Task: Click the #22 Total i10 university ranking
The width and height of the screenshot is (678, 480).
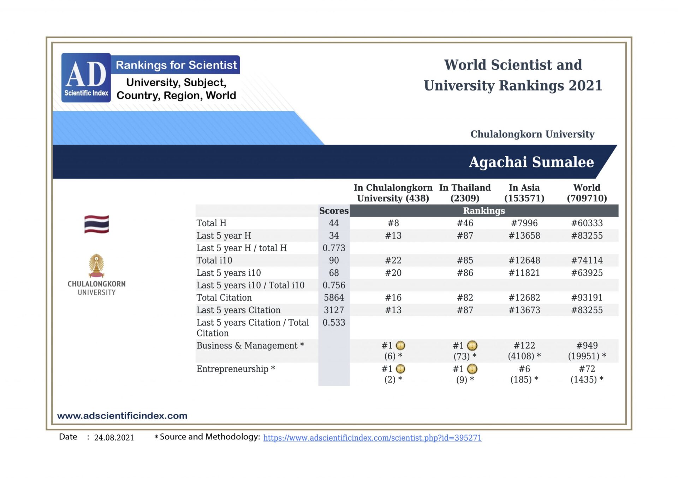Action: [x=393, y=260]
